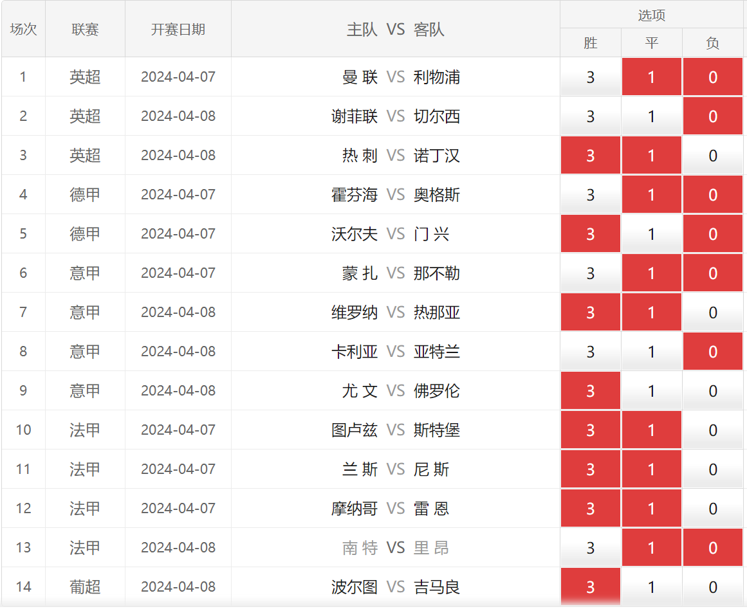This screenshot has height=609, width=747.
Task: Select 平 (1) for 沃尔夫 VS 门兴
Action: [652, 234]
